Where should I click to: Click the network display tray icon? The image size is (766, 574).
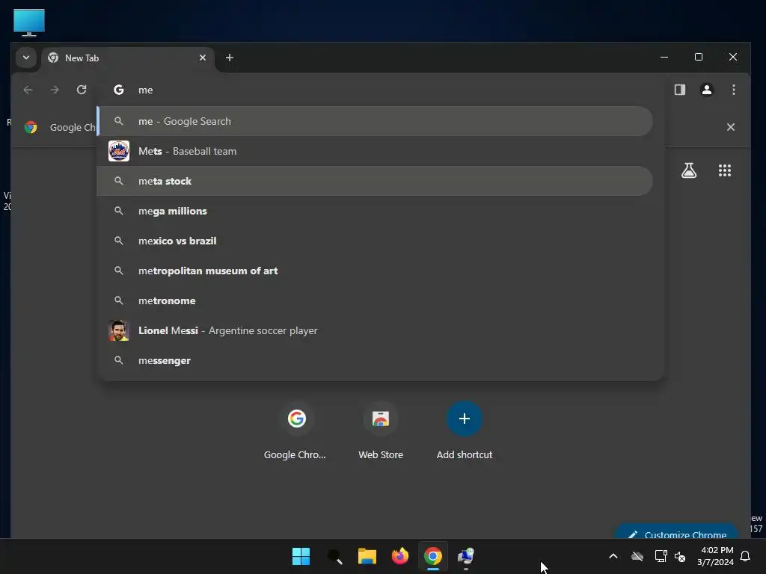pyautogui.click(x=661, y=556)
